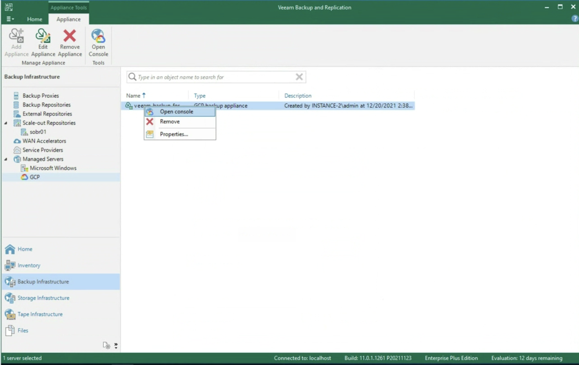579x365 pixels.
Task: Click '1 server selected' status text
Action: coord(22,358)
